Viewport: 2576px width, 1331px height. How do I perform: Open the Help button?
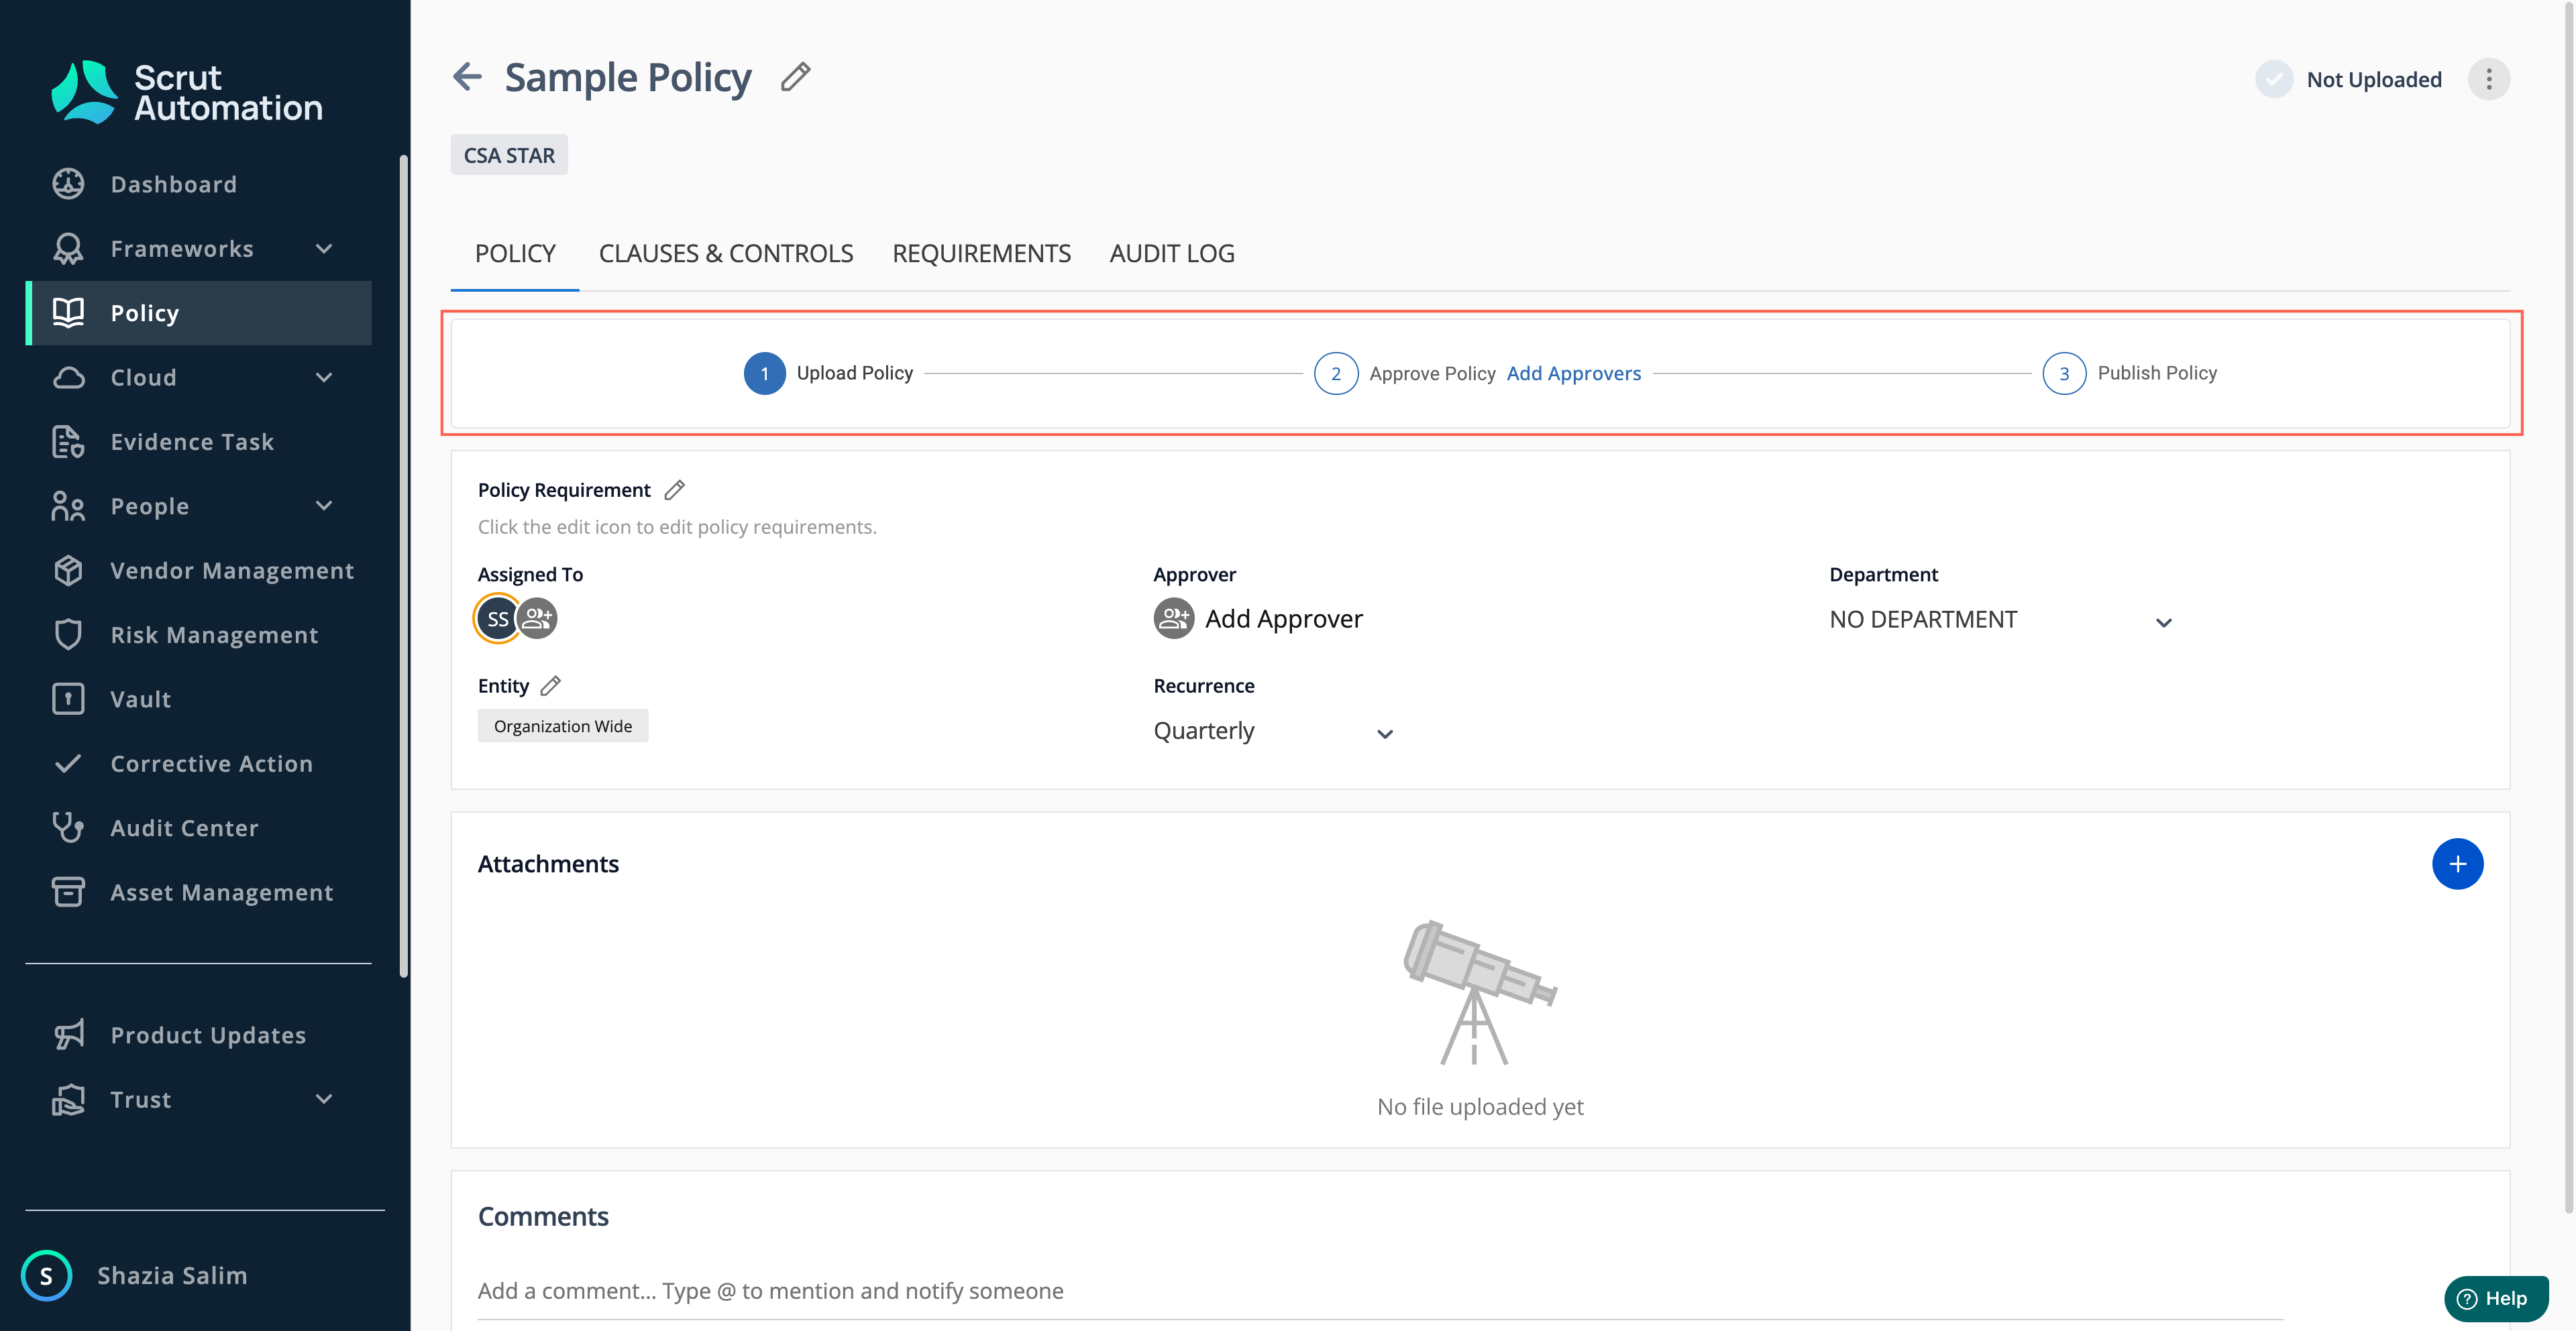pos(2495,1299)
